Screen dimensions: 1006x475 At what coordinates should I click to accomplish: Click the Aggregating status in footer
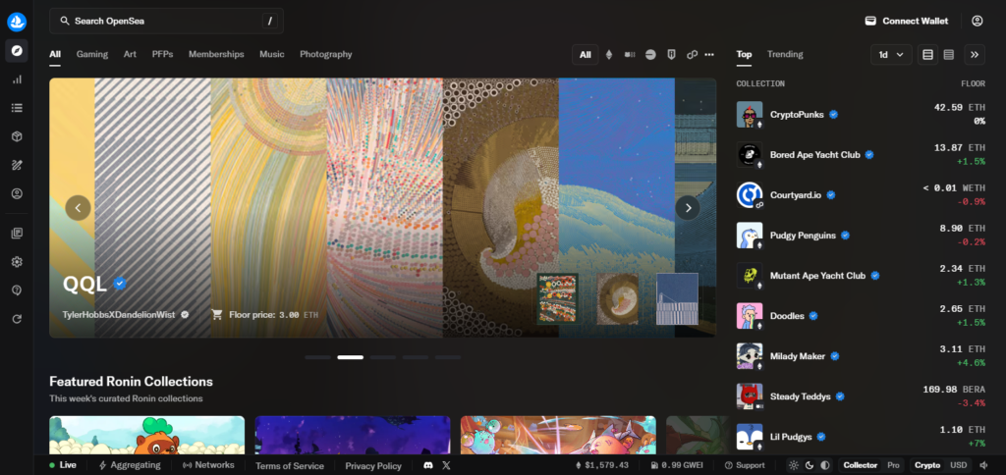pos(130,465)
